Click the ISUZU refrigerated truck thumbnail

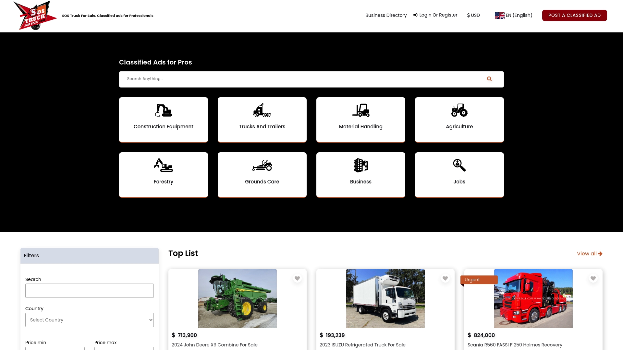click(385, 298)
